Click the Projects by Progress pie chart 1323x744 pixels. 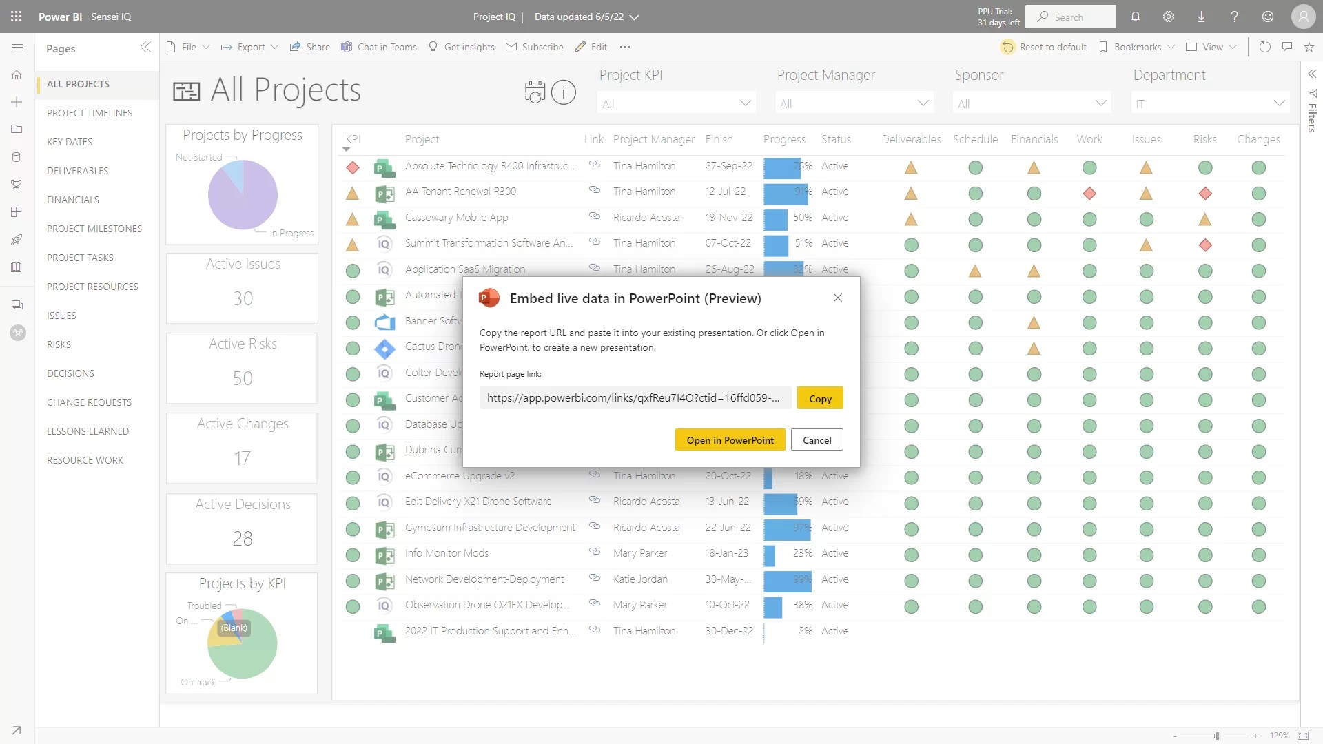click(x=242, y=195)
